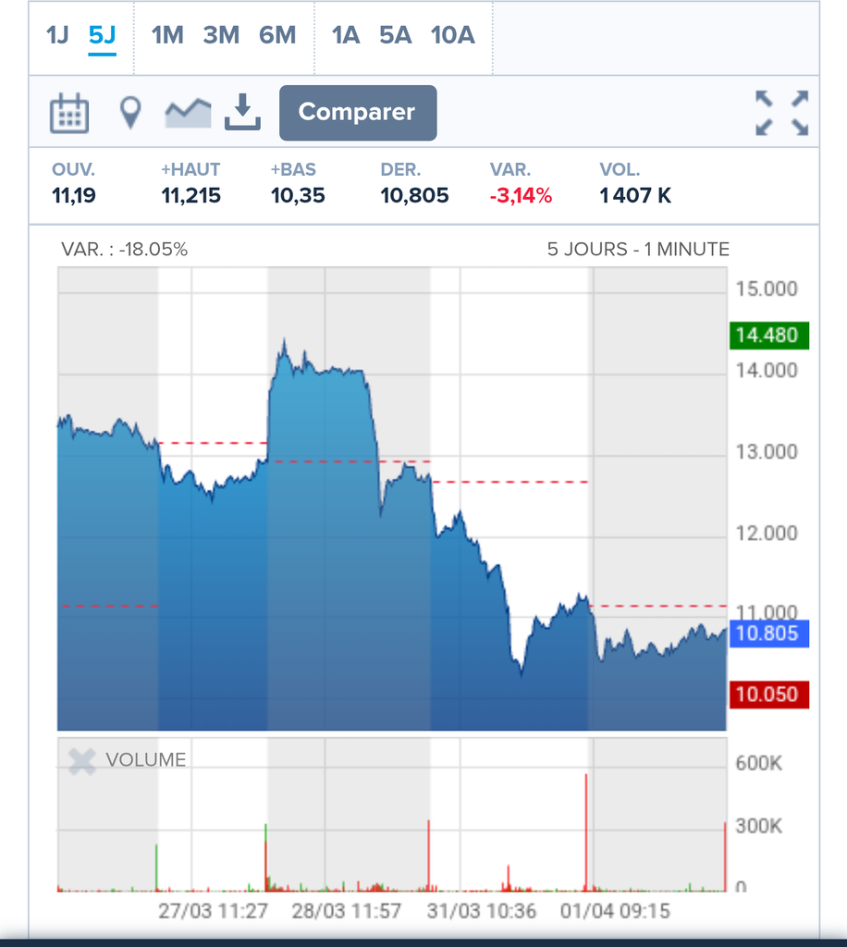The width and height of the screenshot is (847, 947).
Task: Open the calendar date picker icon
Action: click(x=69, y=113)
